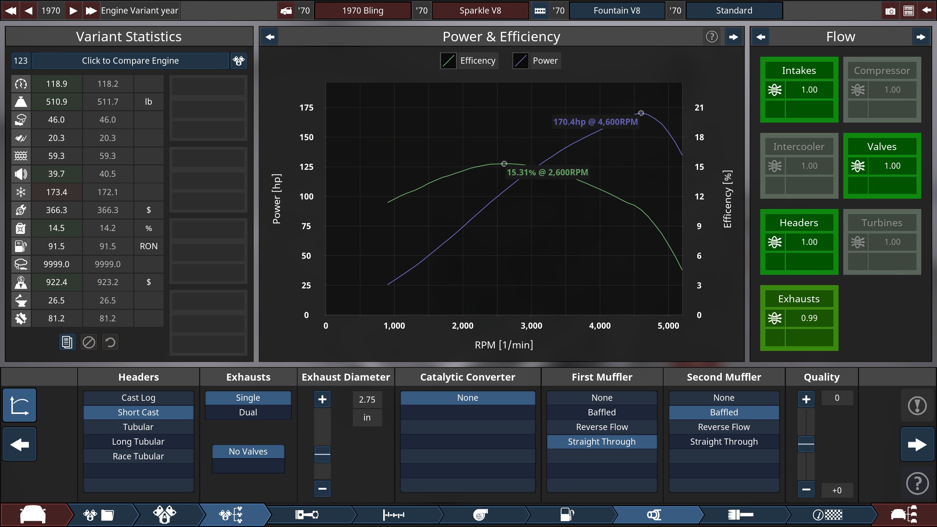This screenshot has width=937, height=527.
Task: Go to the previous Flow panel with the left arrow
Action: (x=761, y=37)
